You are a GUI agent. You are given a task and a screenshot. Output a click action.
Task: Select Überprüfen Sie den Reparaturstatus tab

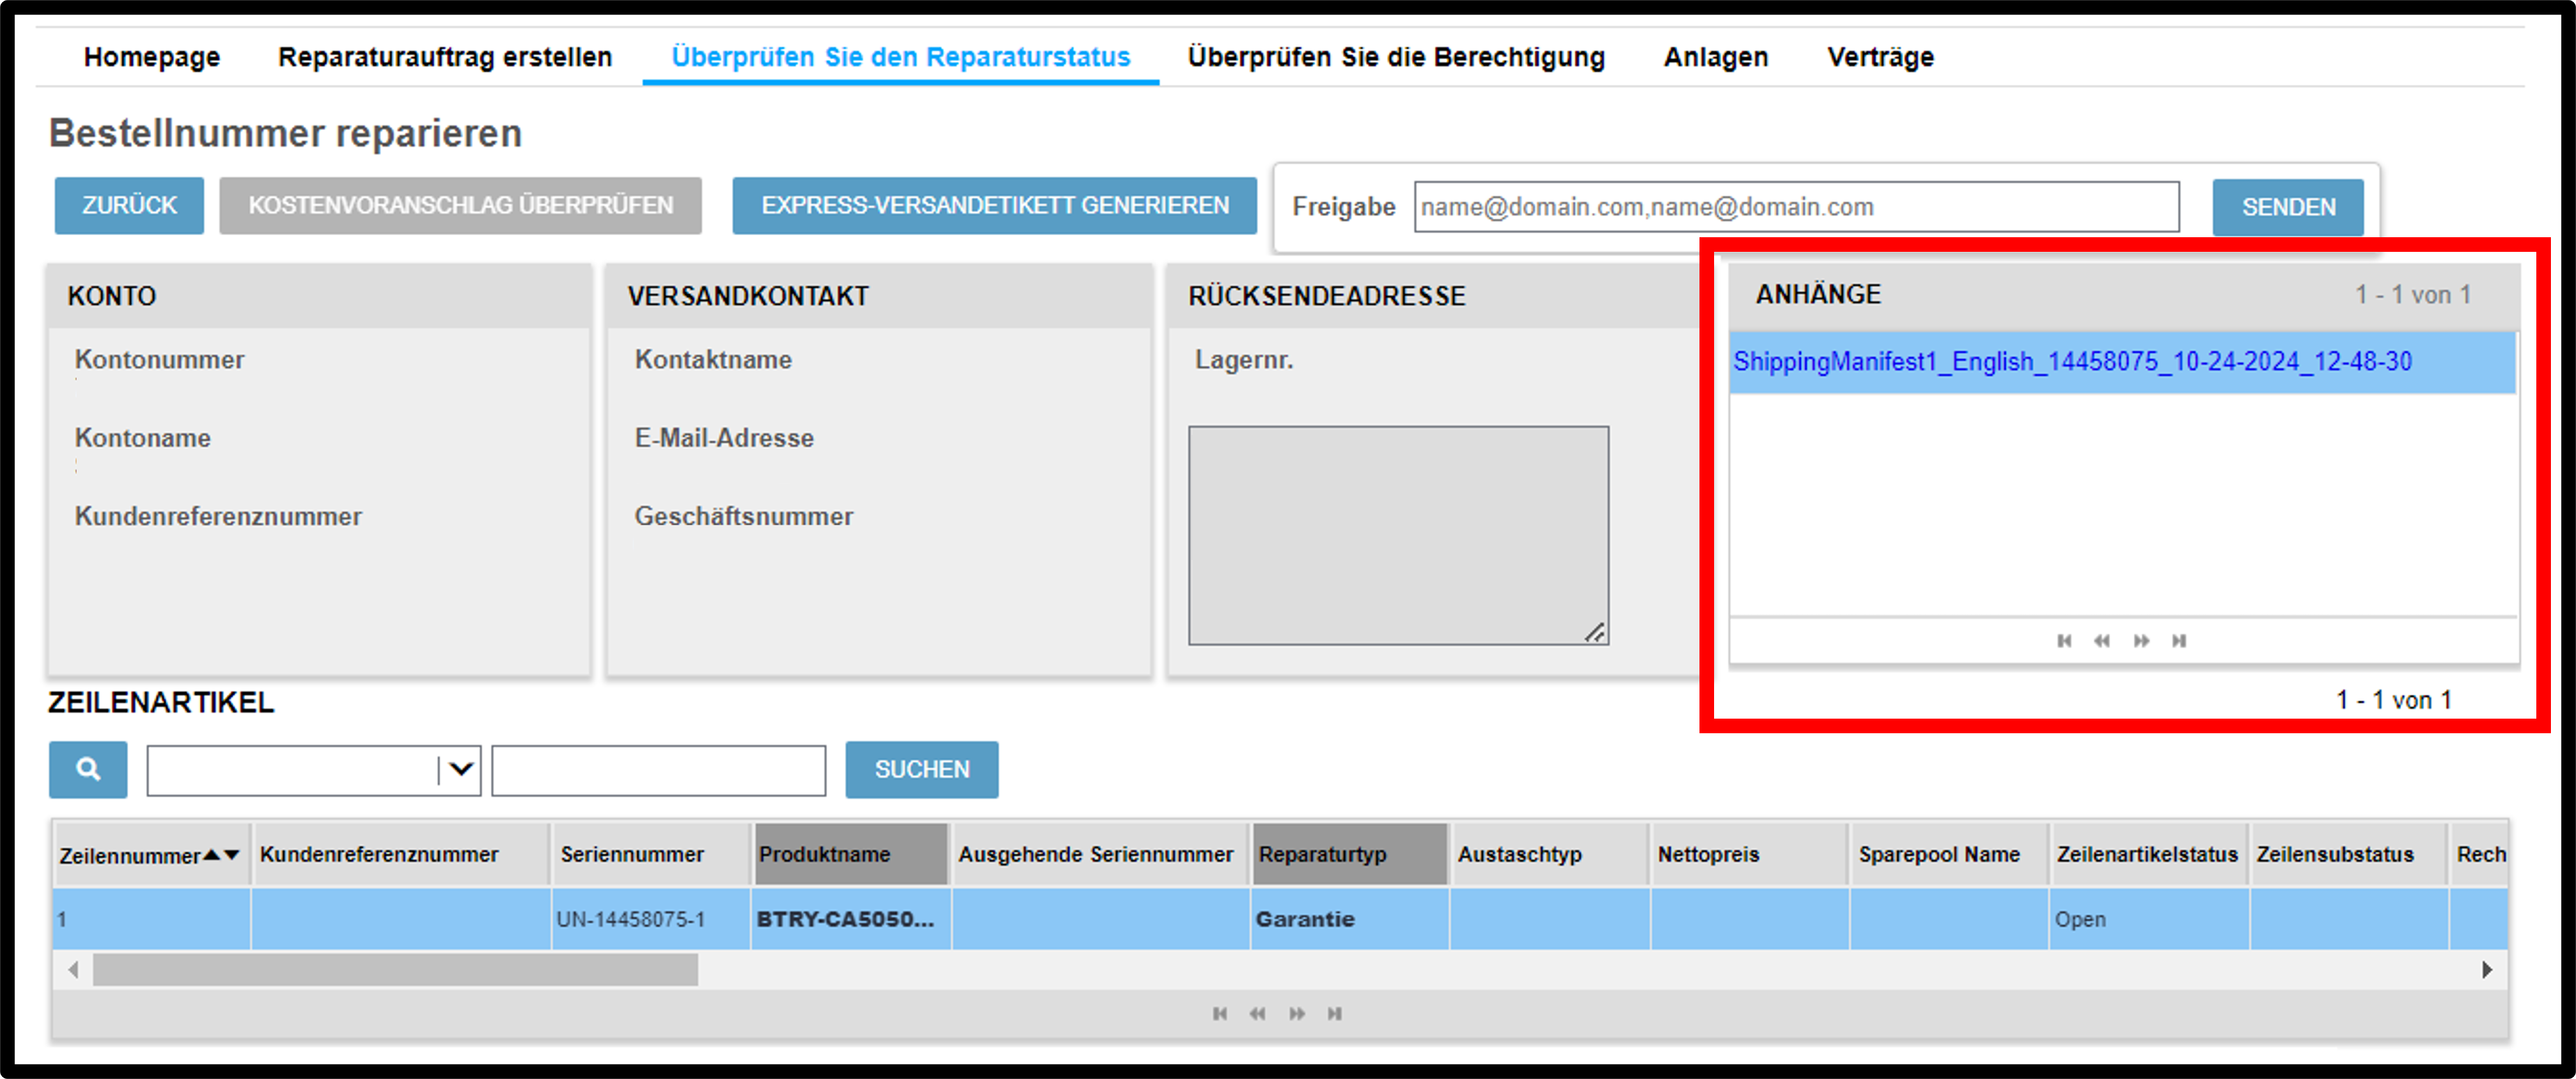pos(901,57)
